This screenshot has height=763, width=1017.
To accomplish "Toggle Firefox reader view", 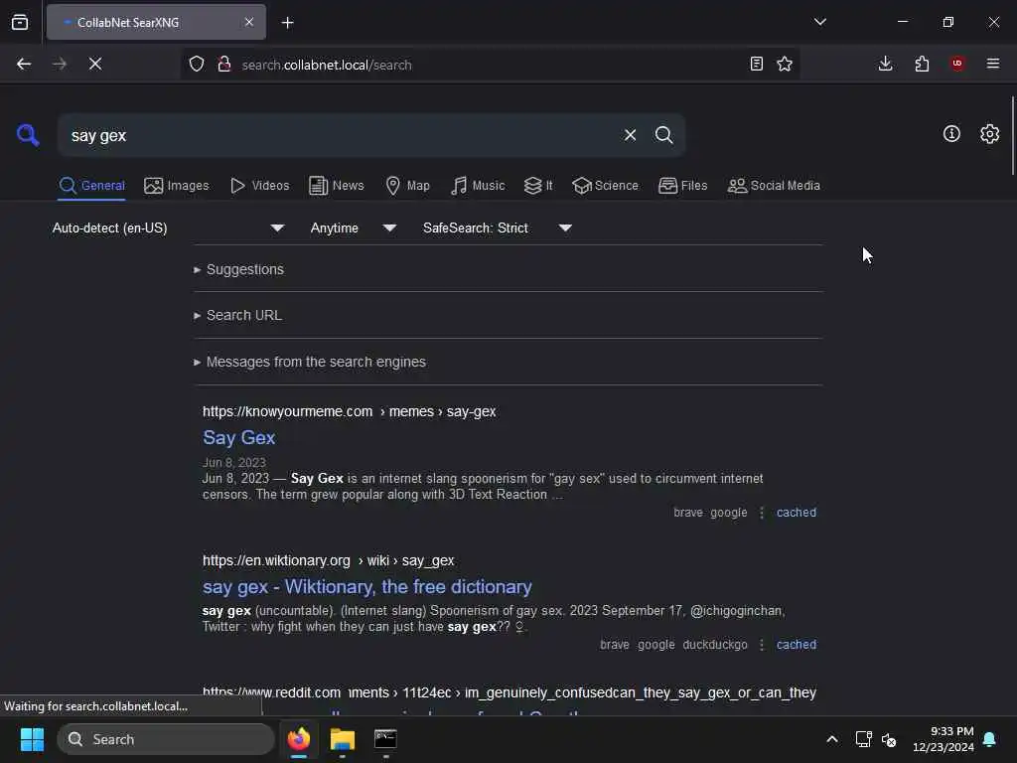I will click(756, 64).
